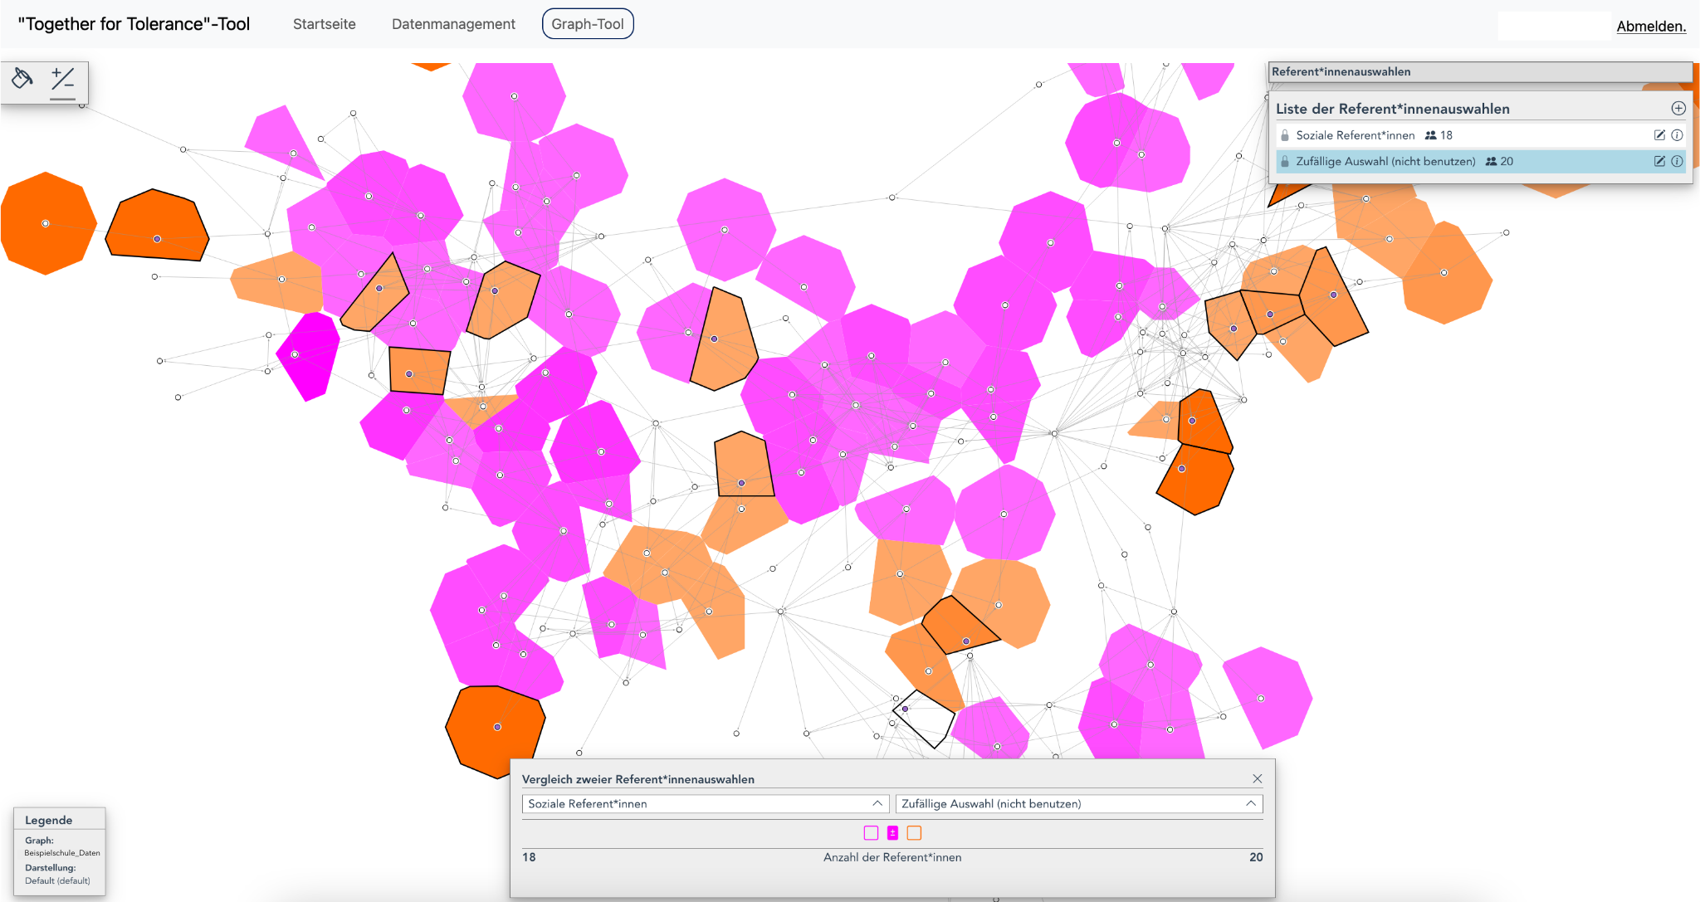Edit the Soziale Referent*innen selection
The image size is (1700, 902).
(x=1659, y=135)
